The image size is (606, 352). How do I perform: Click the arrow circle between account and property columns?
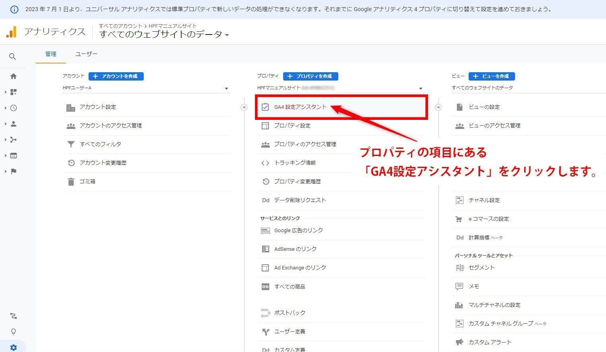[x=244, y=107]
